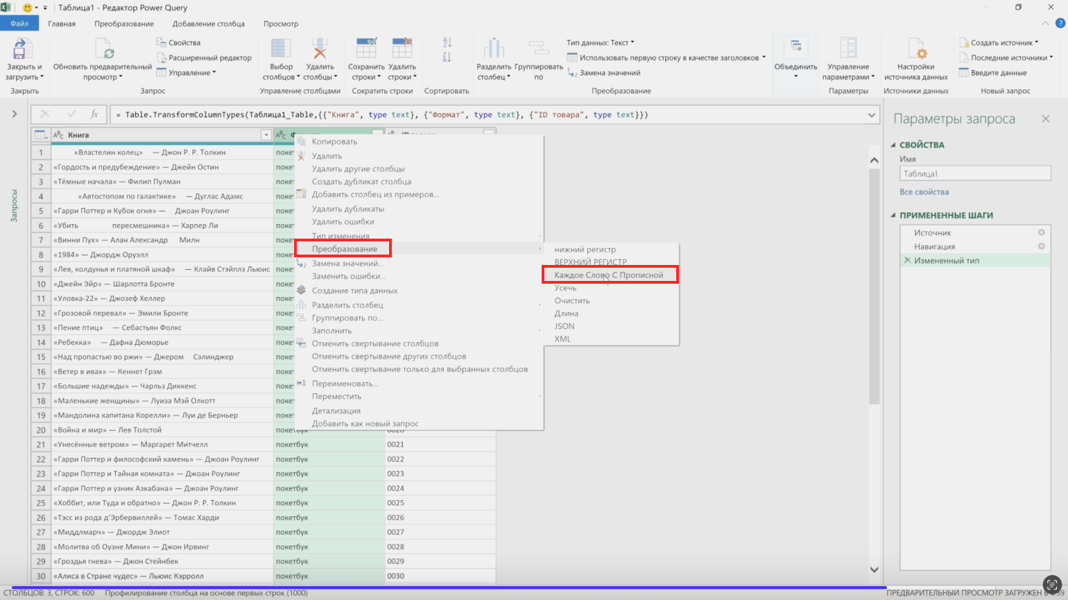Click sort ascending icon in ribbon

coord(447,43)
